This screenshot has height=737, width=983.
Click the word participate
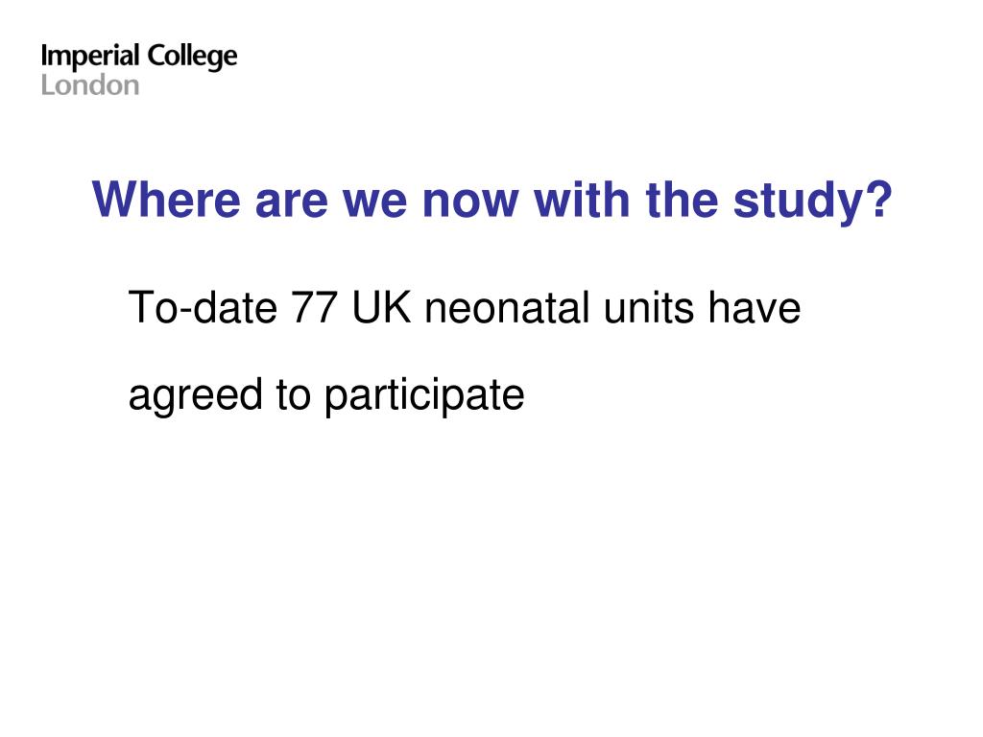click(424, 396)
